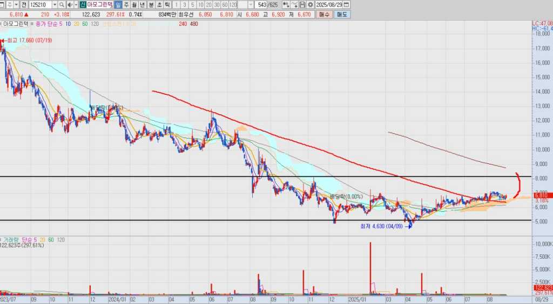553x304 pixels.
Task: Switch to monthly (월) chart period
Action: tap(134, 5)
